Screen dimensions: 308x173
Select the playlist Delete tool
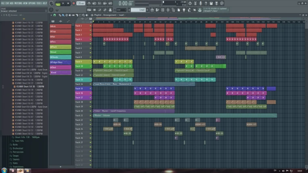(67, 15)
